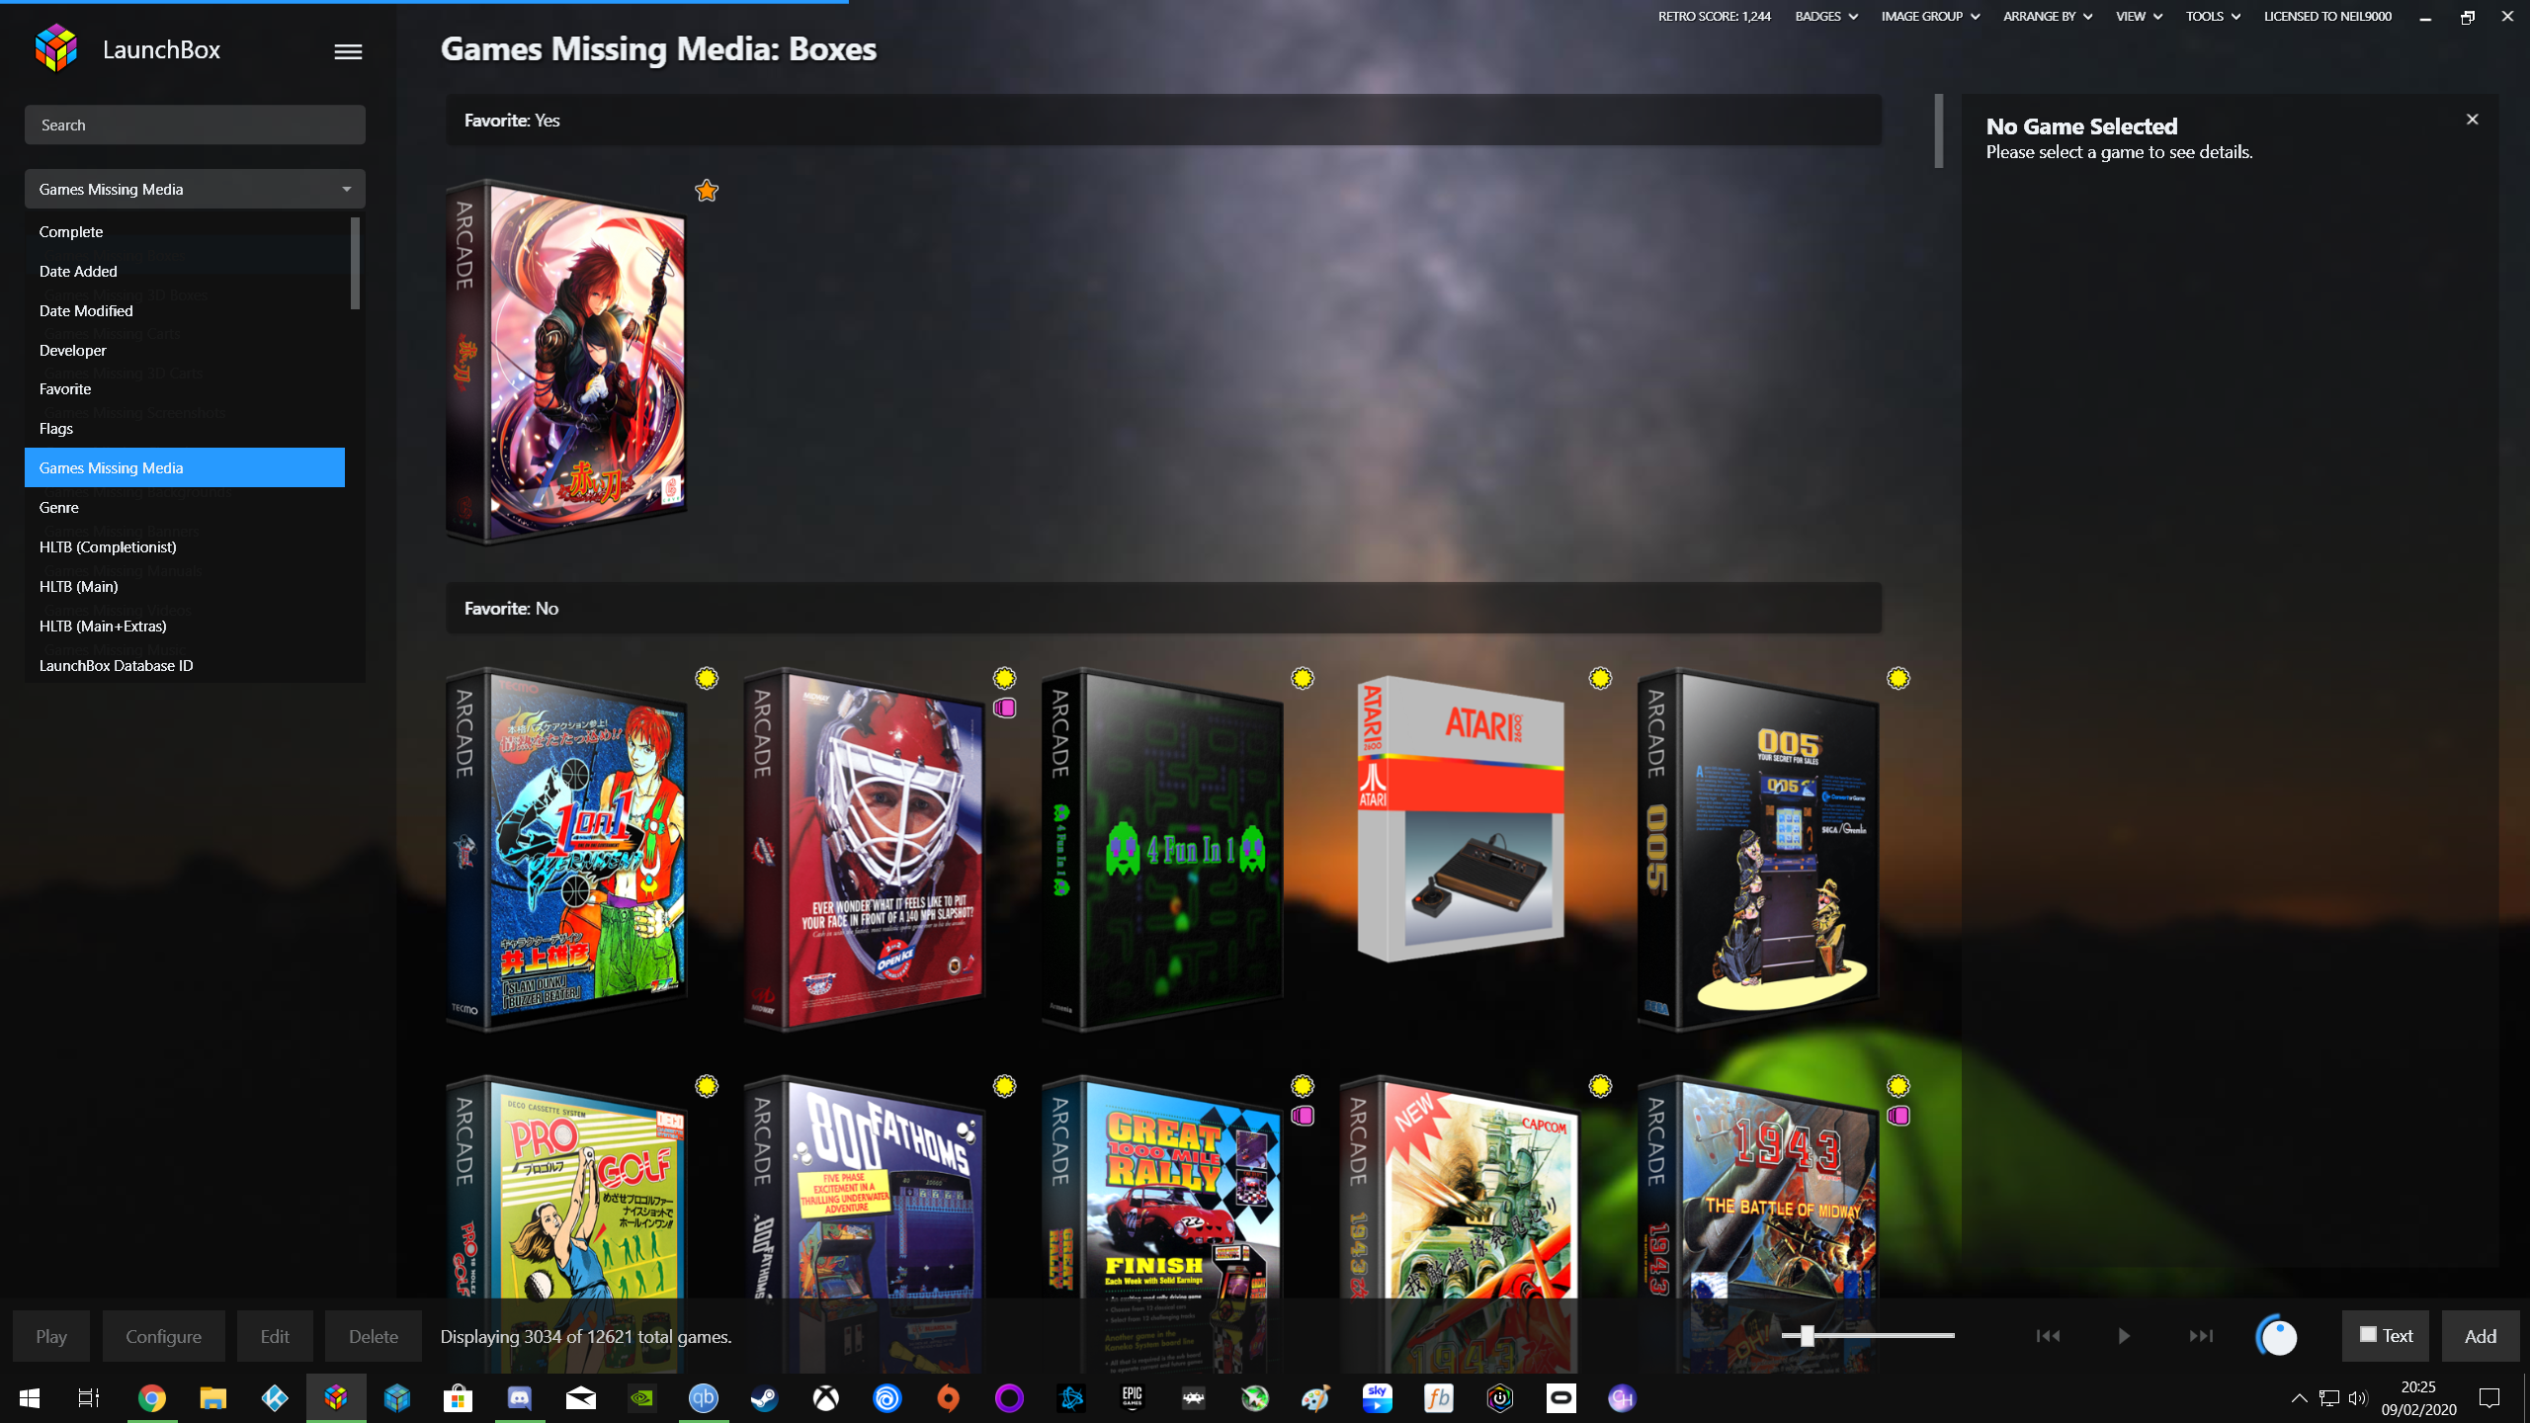This screenshot has height=1423, width=2530.
Task: Click the Favorite: No group header
Action: (1163, 608)
